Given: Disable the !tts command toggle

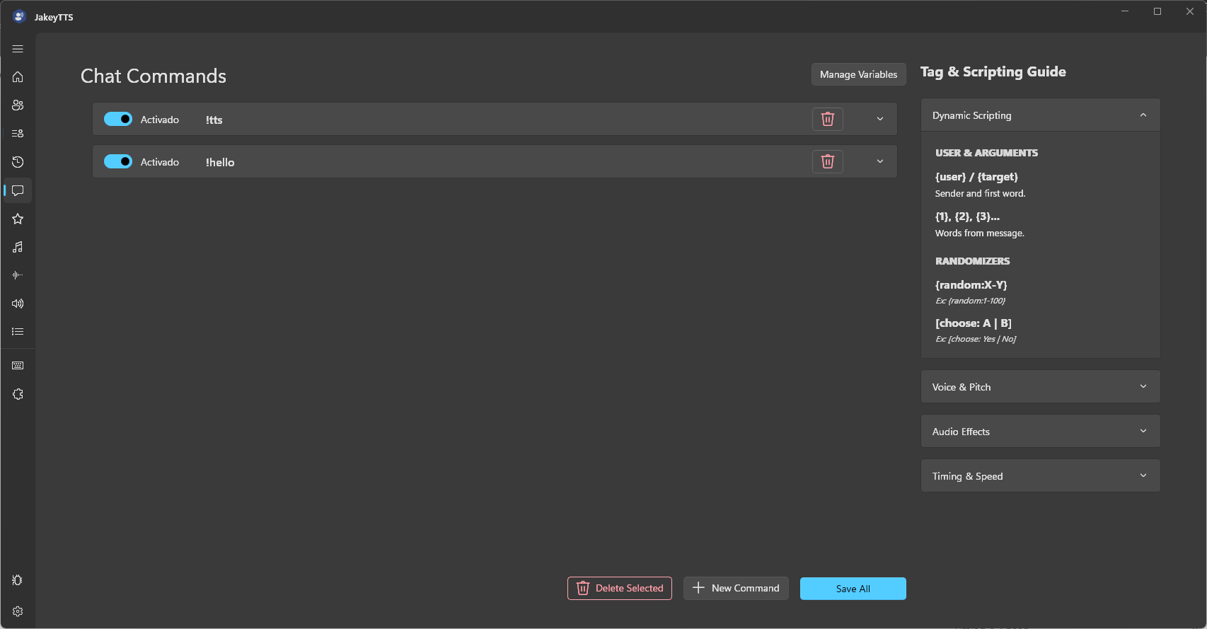Looking at the screenshot, I should coord(118,119).
